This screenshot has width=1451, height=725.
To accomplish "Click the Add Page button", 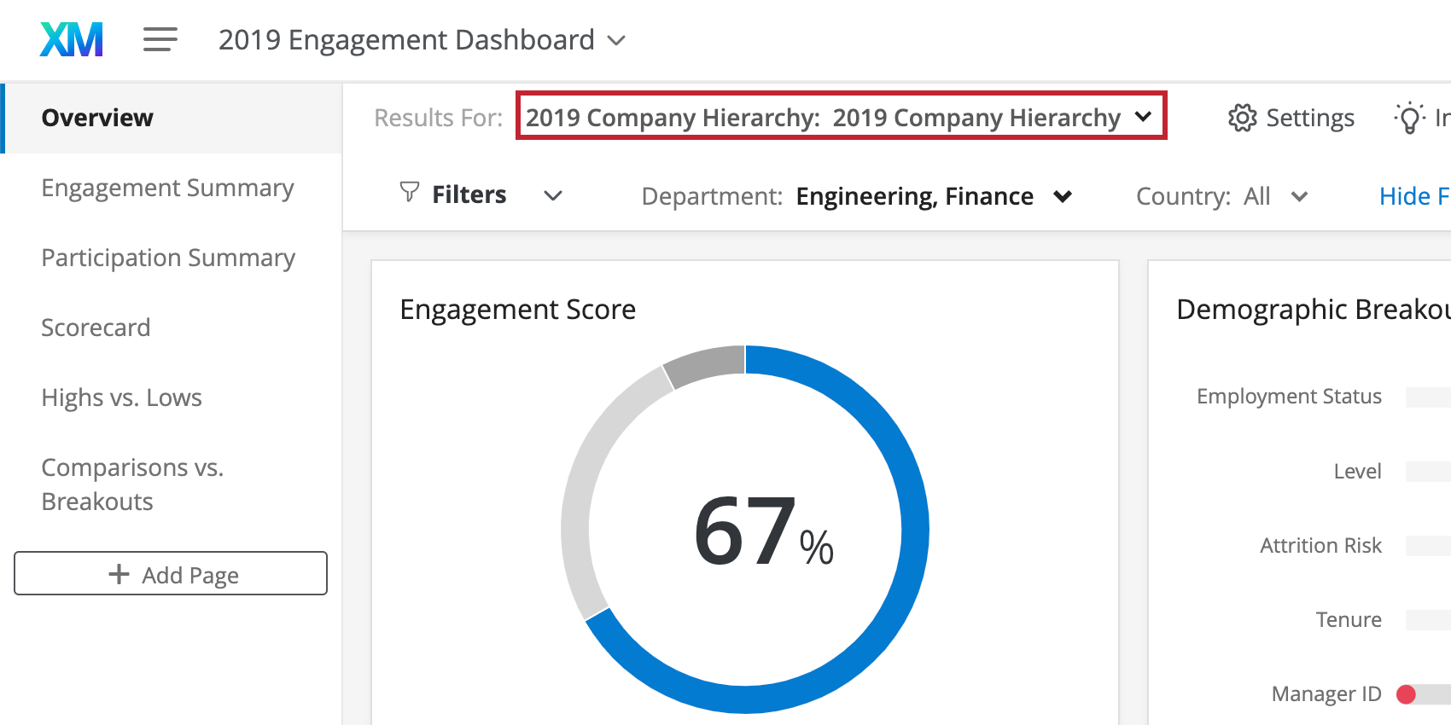I will point(171,573).
